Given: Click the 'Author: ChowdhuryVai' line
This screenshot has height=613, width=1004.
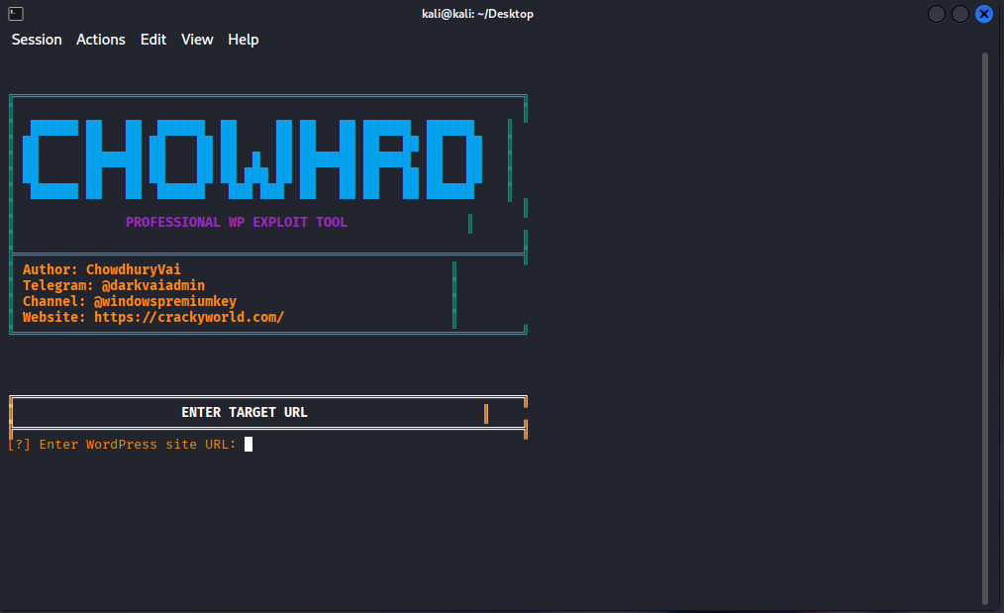Looking at the screenshot, I should 102,269.
